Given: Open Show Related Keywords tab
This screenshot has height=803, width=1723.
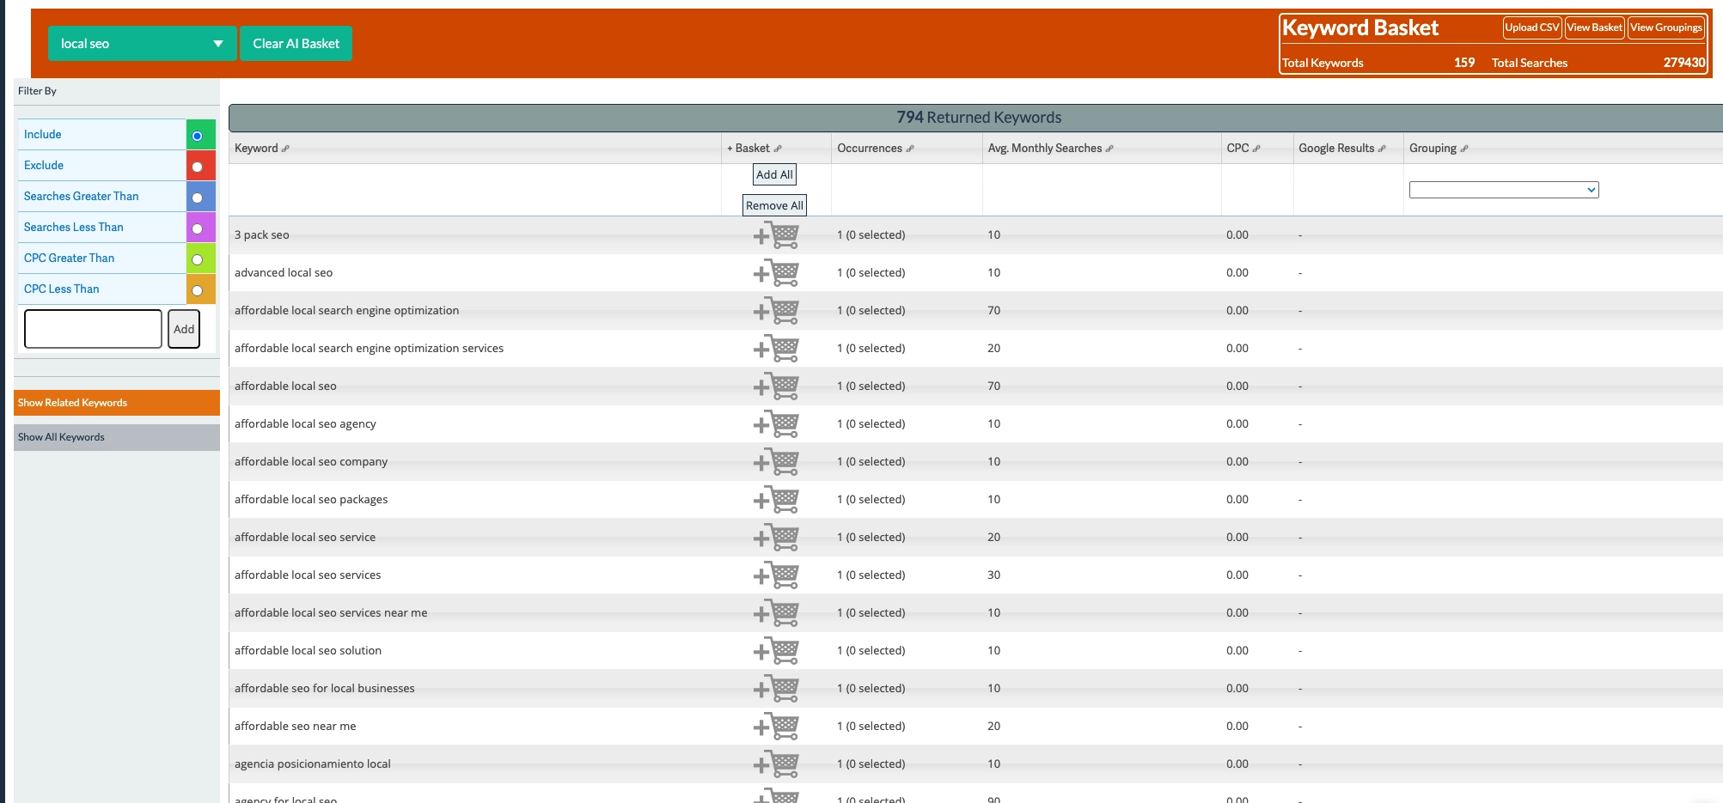Looking at the screenshot, I should coord(117,403).
